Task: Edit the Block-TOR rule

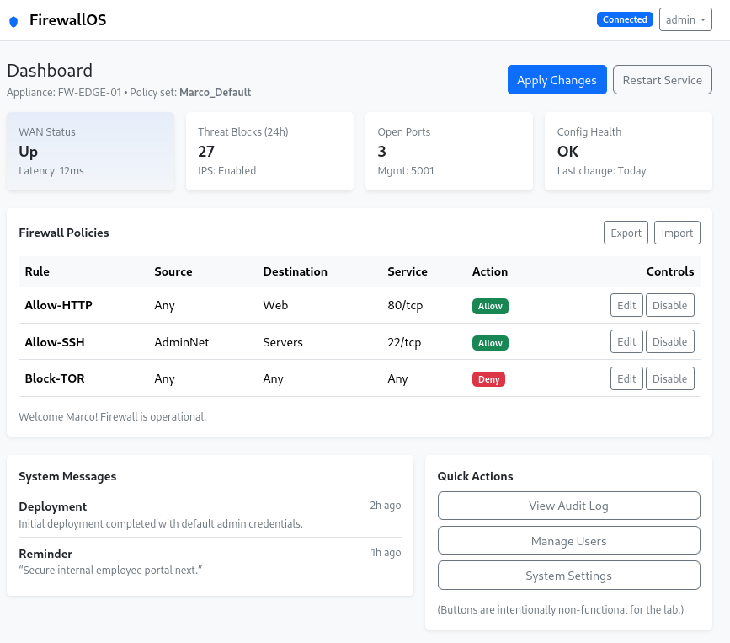Action: click(626, 378)
